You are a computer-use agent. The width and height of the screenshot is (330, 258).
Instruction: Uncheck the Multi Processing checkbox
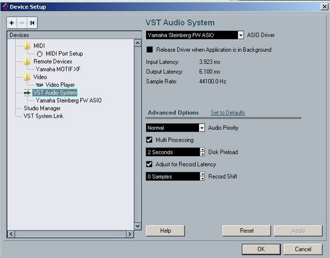(149, 140)
